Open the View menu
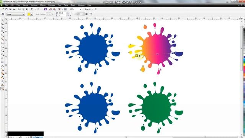This screenshot has width=245, height=138. 18,5
